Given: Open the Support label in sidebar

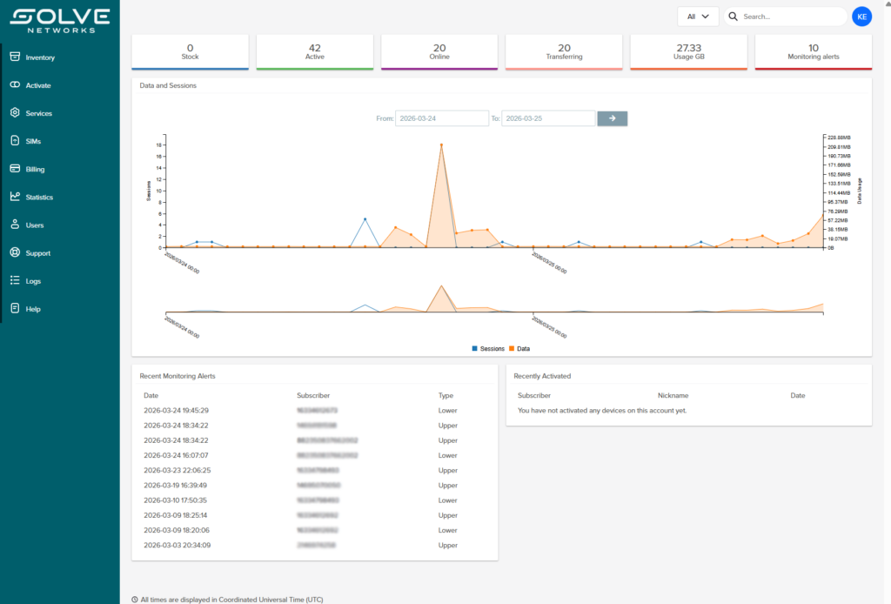Looking at the screenshot, I should (x=38, y=253).
